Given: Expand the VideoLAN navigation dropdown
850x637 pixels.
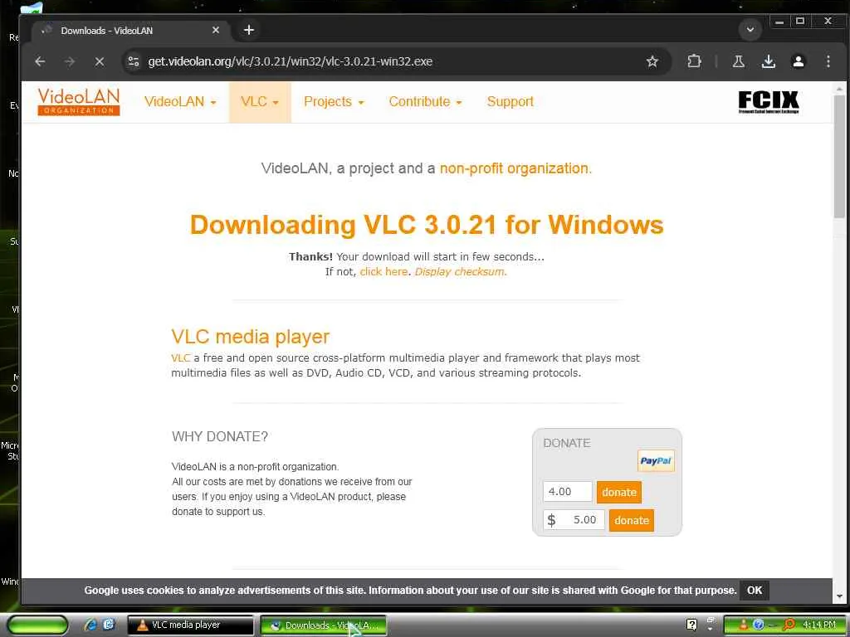Looking at the screenshot, I should (180, 102).
